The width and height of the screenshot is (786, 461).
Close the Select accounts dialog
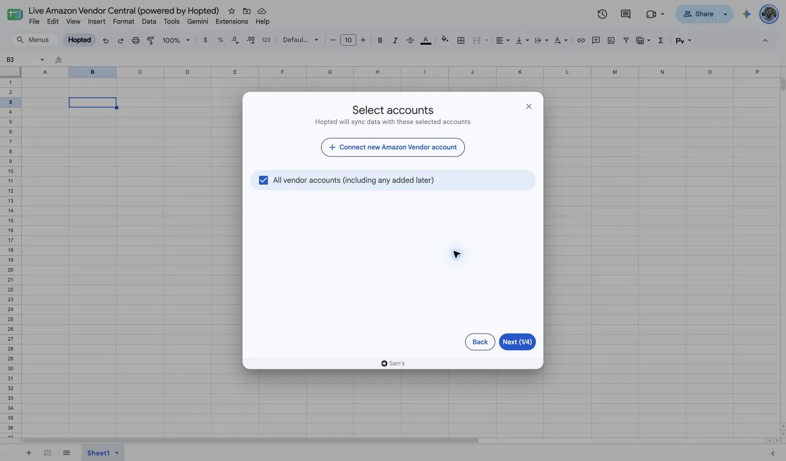(x=529, y=107)
